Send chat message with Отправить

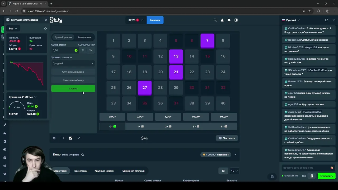click(x=327, y=176)
